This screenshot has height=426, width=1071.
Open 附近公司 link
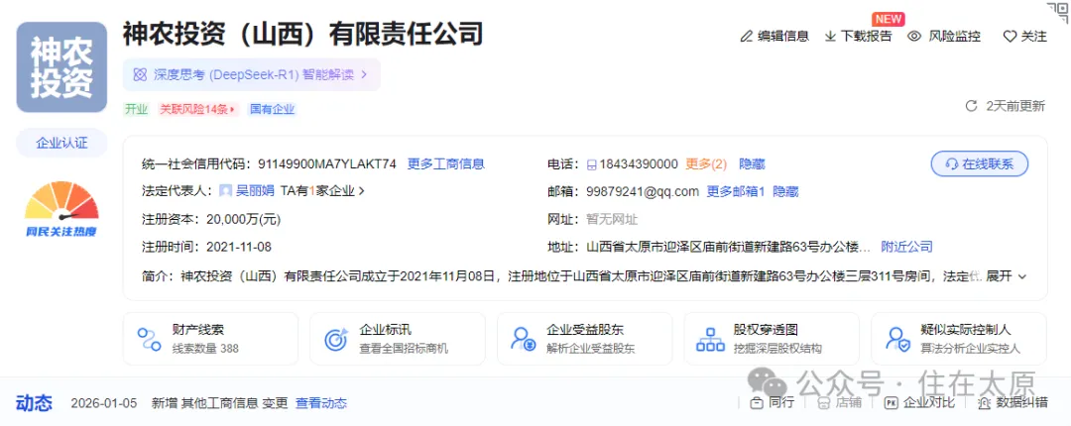pyautogui.click(x=906, y=247)
